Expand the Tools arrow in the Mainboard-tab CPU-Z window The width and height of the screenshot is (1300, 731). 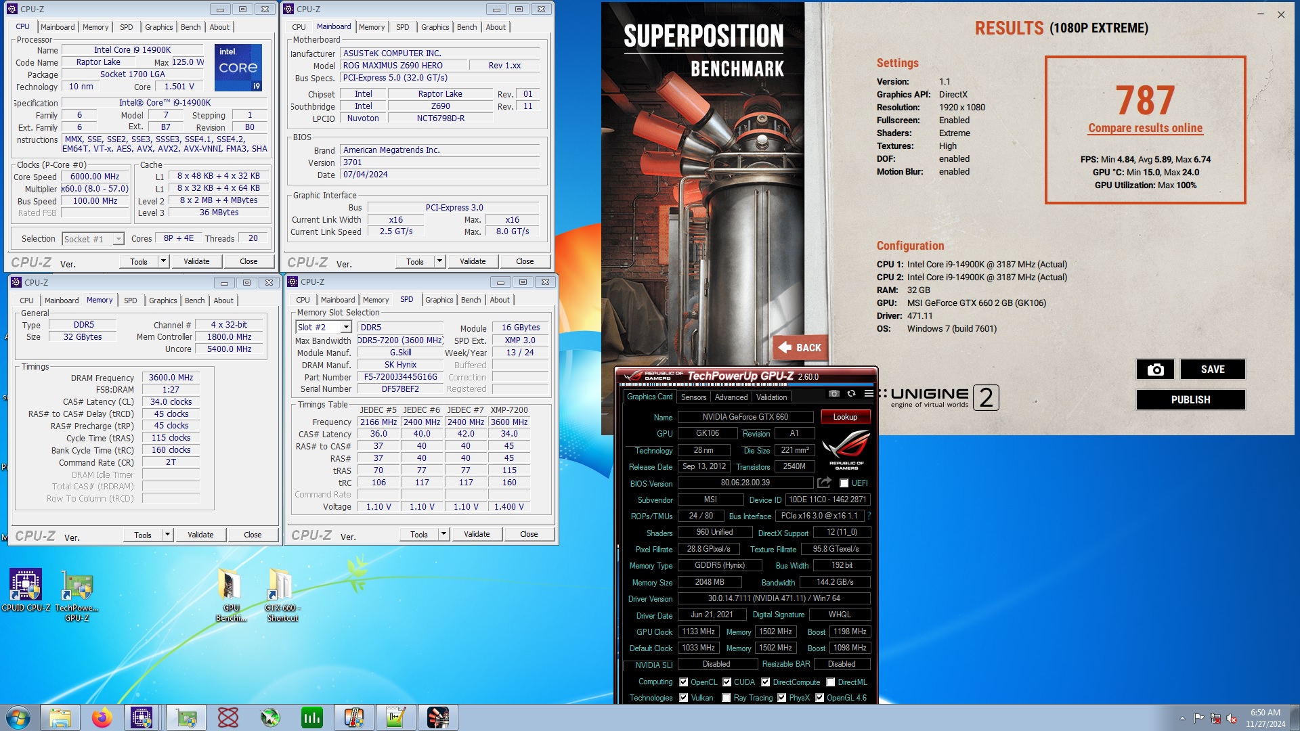(439, 261)
